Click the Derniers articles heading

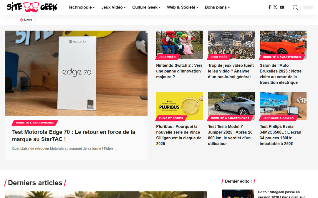[35, 183]
